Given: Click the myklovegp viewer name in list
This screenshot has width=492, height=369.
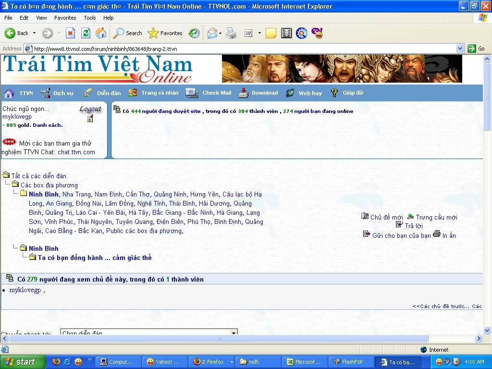Looking at the screenshot, I should point(25,290).
